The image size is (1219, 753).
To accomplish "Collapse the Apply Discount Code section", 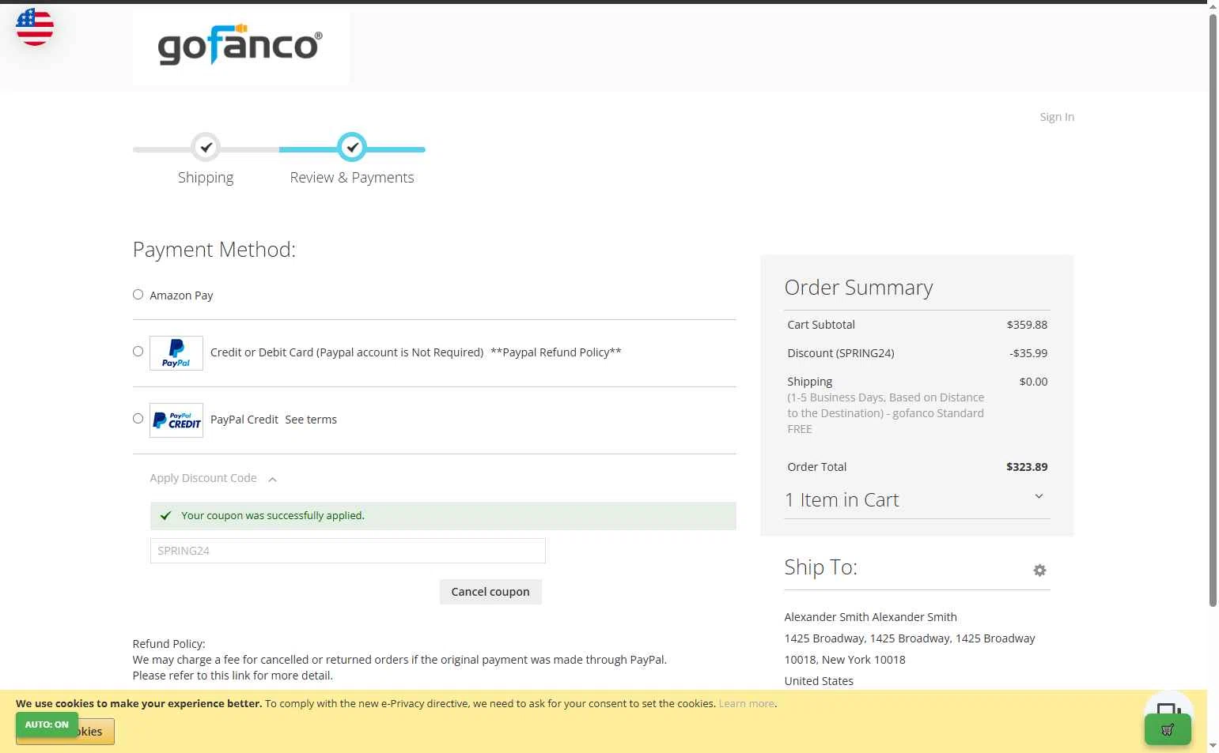I will 213,478.
